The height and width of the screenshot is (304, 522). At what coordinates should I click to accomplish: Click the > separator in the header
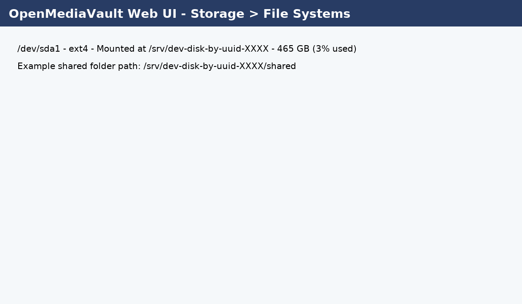[x=254, y=14]
